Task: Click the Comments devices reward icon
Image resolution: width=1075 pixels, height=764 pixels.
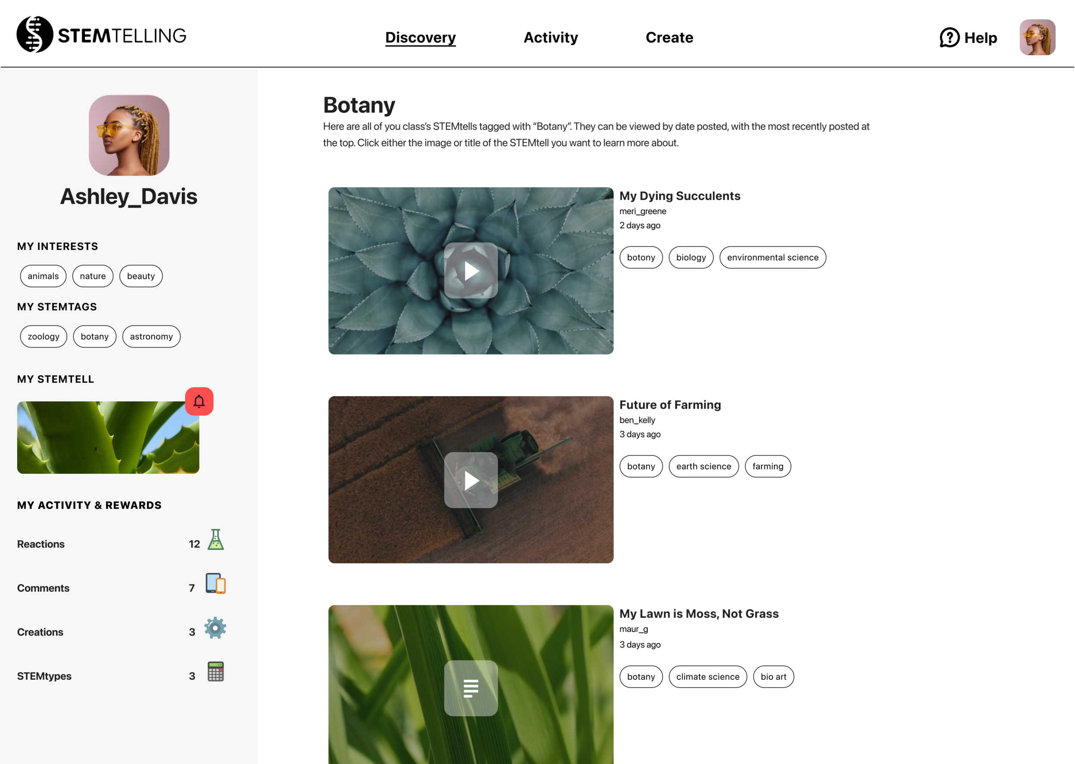Action: [x=215, y=584]
